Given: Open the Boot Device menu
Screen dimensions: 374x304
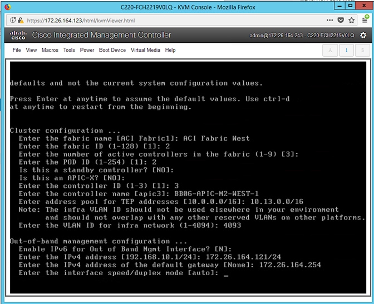Looking at the screenshot, I should (112, 50).
